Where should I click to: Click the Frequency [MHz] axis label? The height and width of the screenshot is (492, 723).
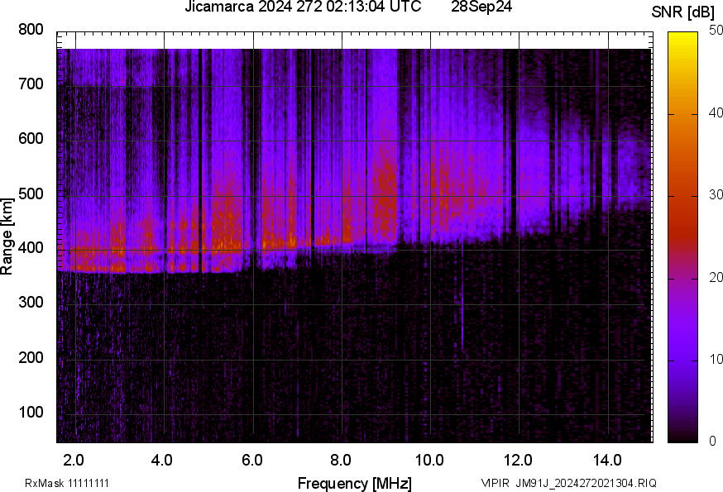coord(354,483)
